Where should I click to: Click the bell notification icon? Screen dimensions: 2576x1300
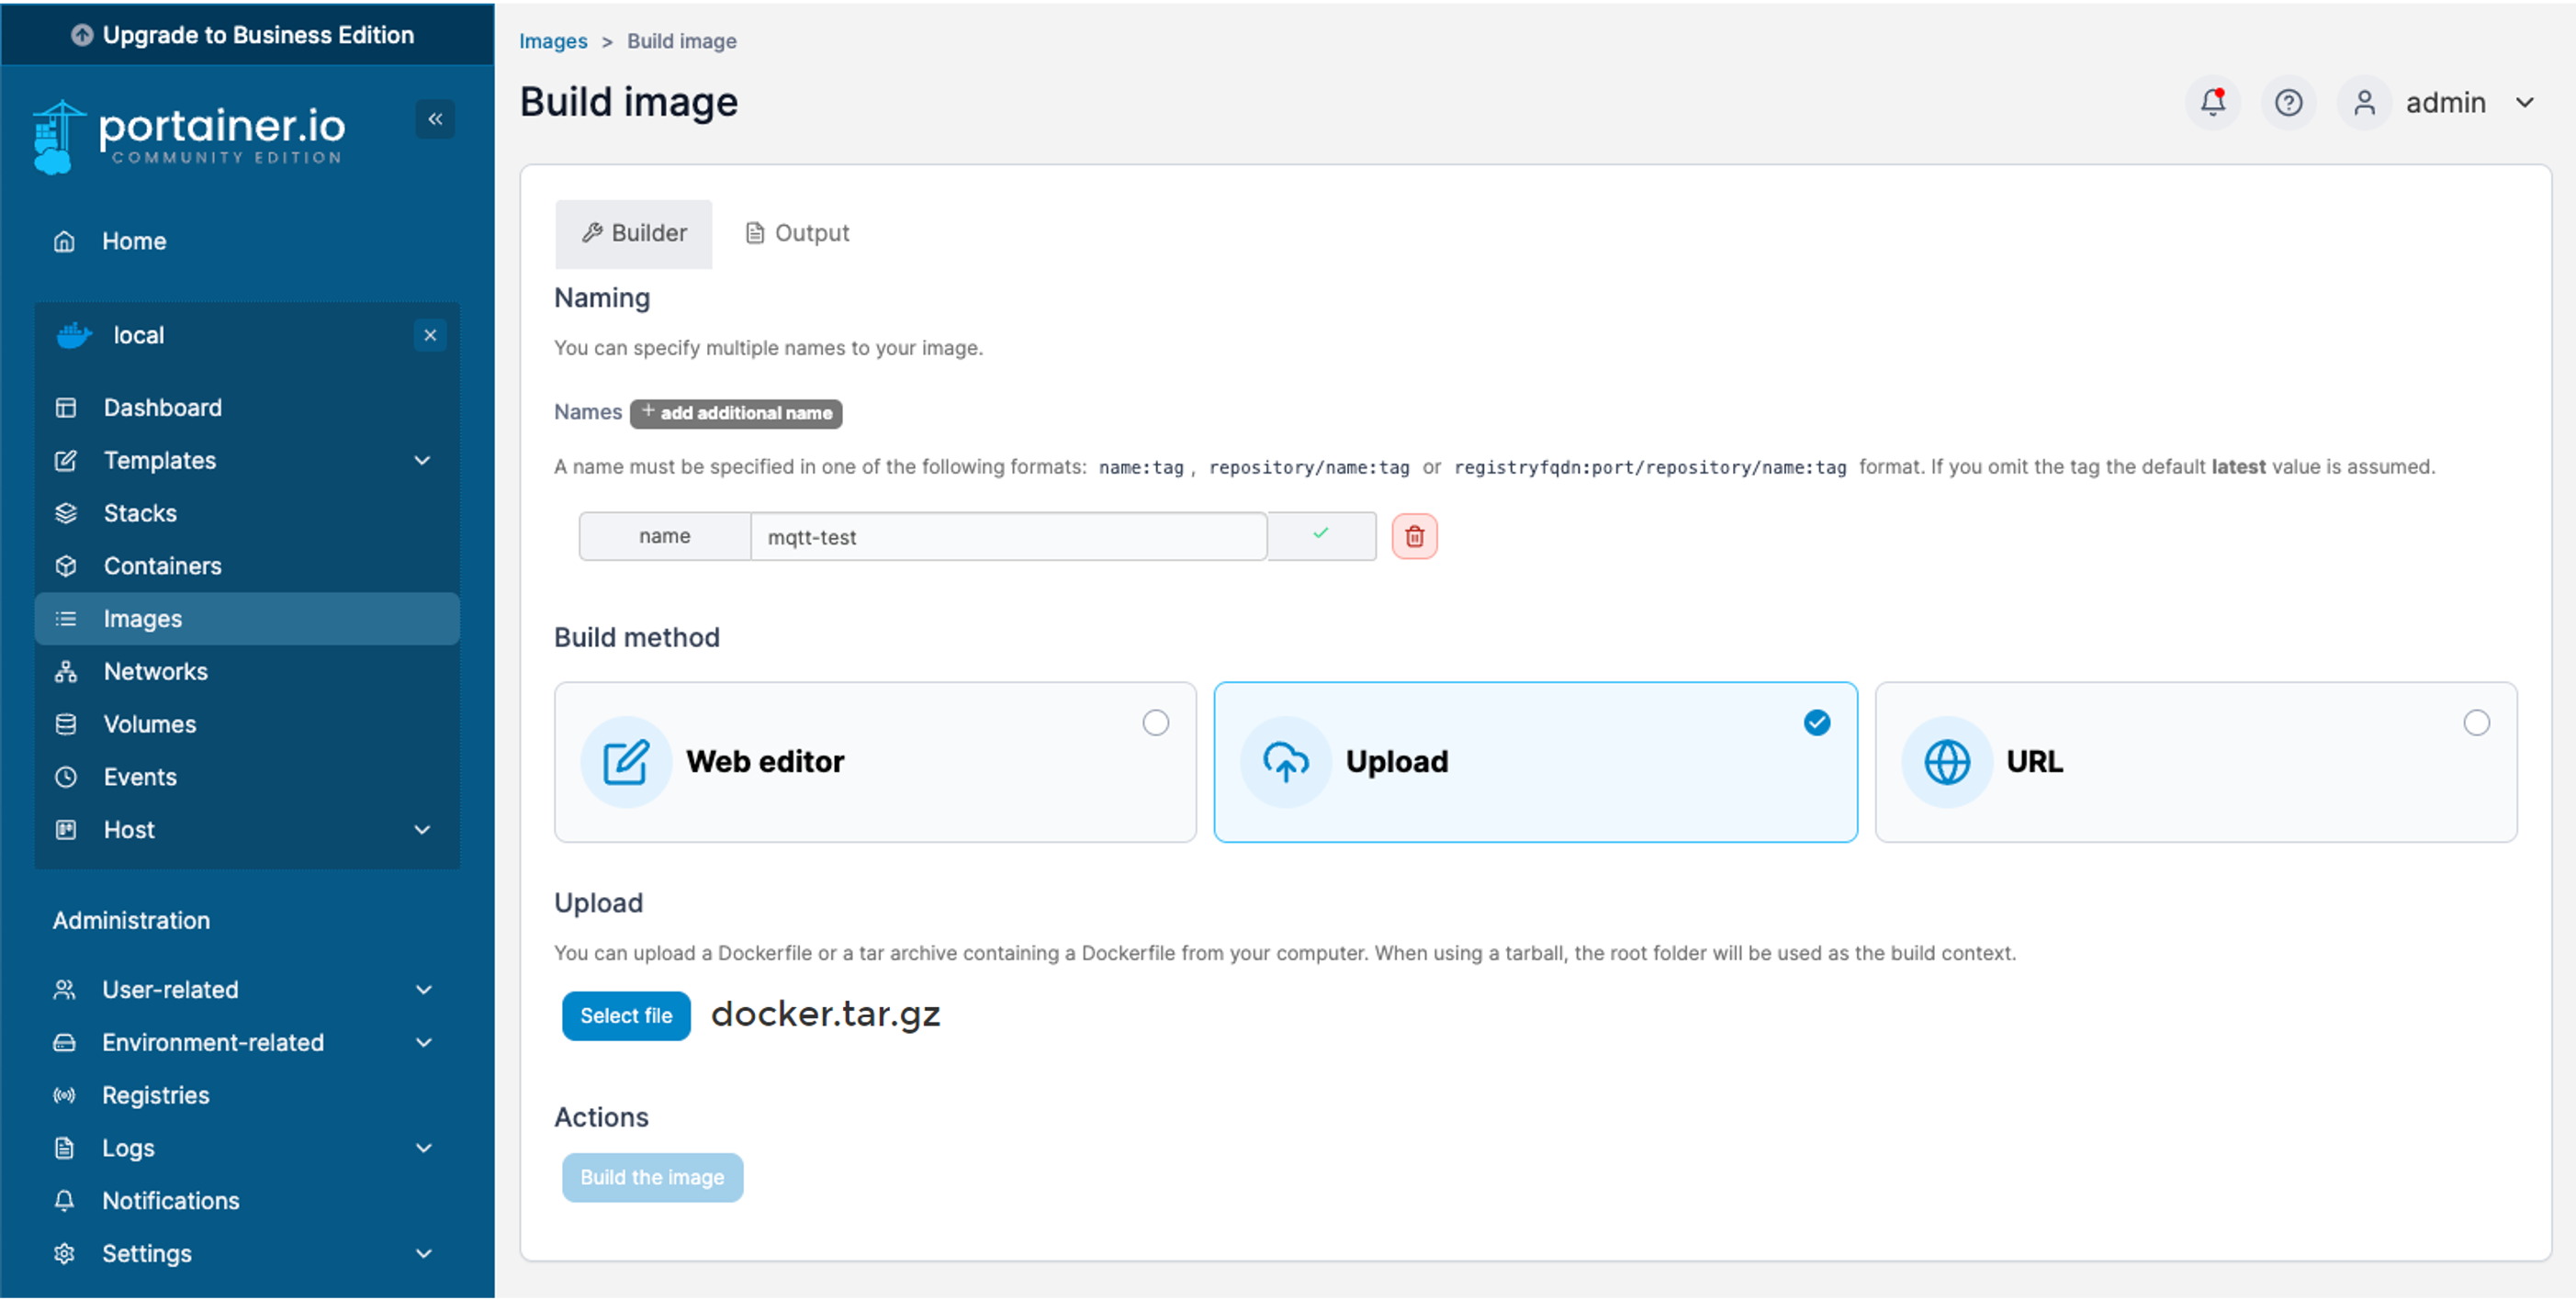click(x=2211, y=103)
